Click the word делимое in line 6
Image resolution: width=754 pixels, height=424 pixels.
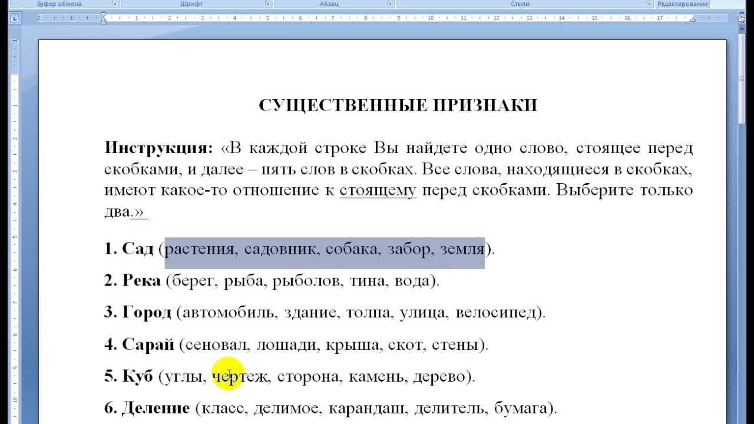[287, 408]
